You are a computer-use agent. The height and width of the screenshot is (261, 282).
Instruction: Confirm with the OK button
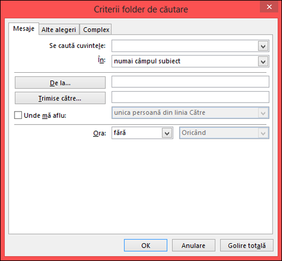tap(146, 245)
